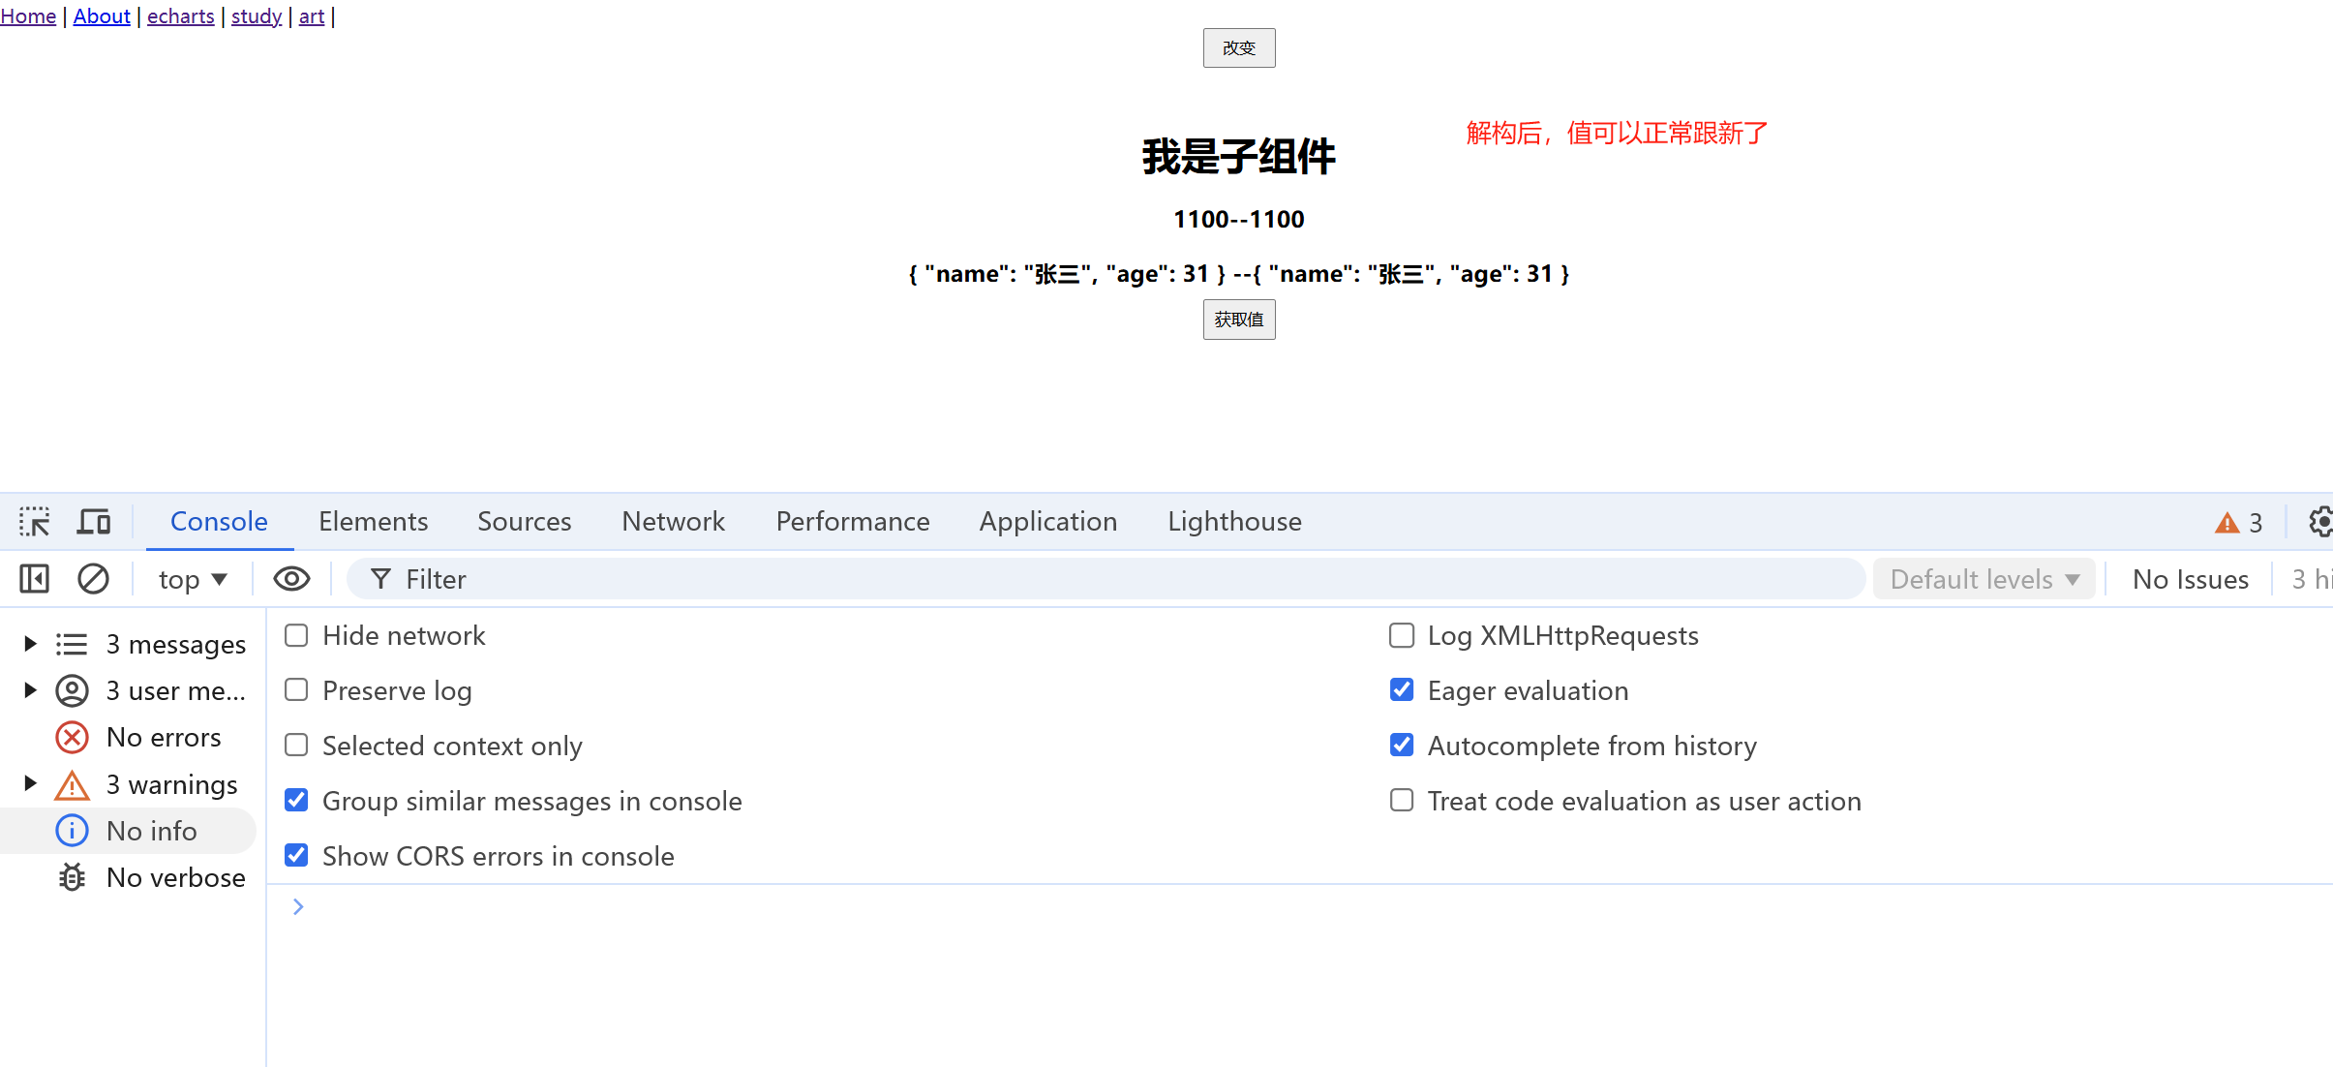Viewport: 2333px width, 1067px height.
Task: Click the 获取值 button
Action: (1239, 319)
